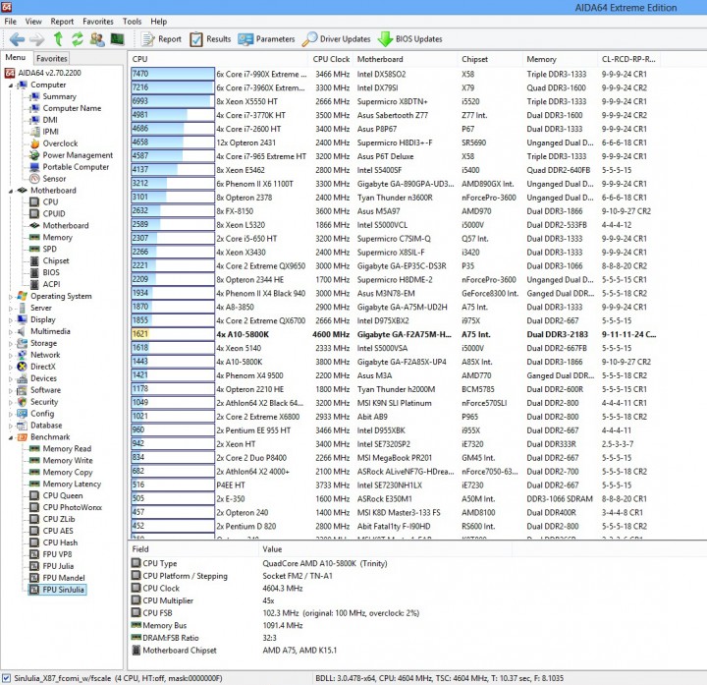Select the CPUID icon in the tree

point(34,214)
